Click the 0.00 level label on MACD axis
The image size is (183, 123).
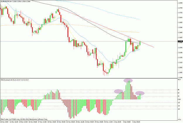point(179,99)
